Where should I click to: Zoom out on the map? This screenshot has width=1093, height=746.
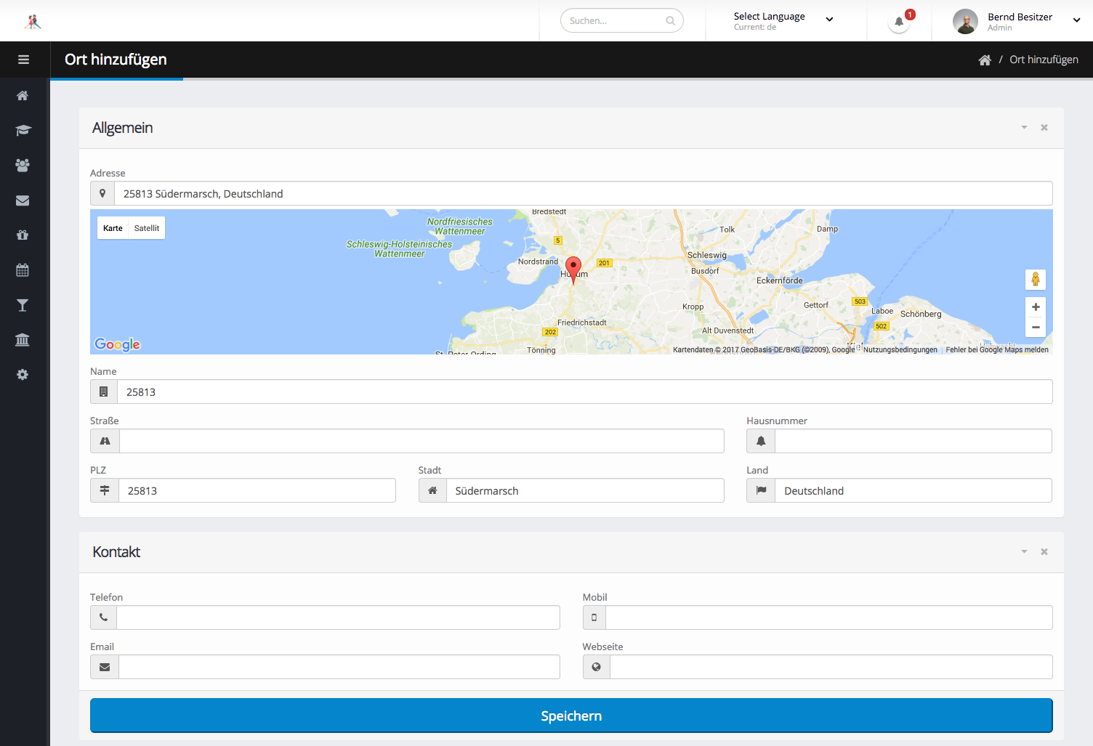[1036, 328]
